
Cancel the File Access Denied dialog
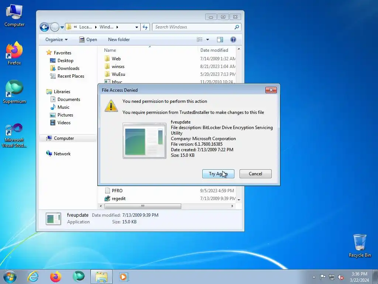[x=255, y=174]
